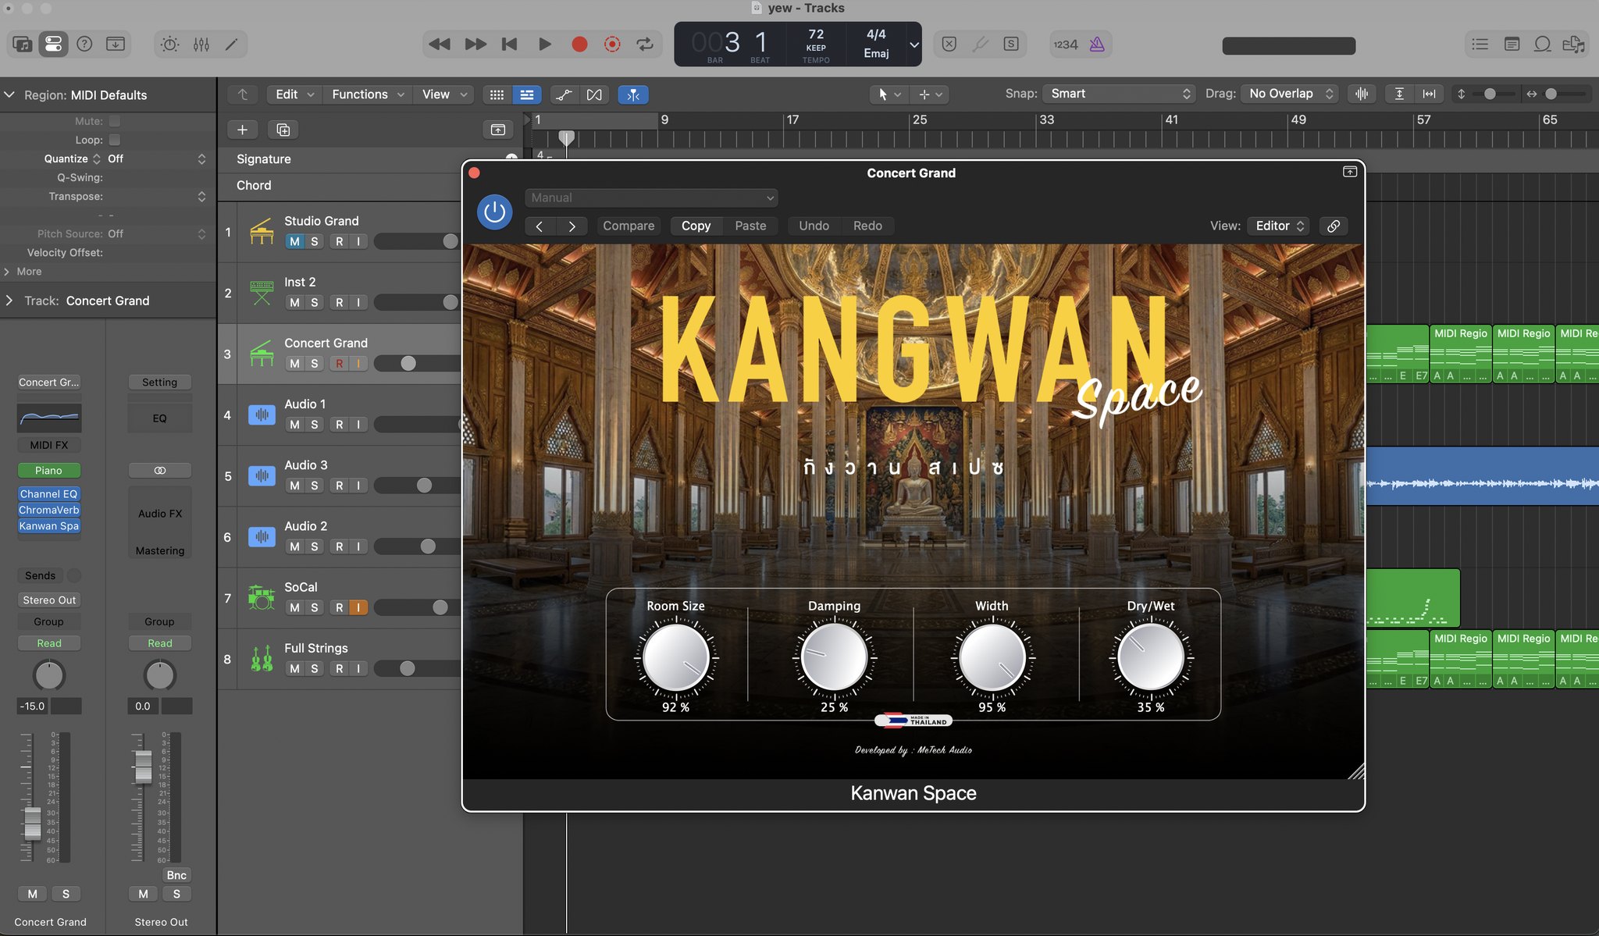Image resolution: width=1599 pixels, height=936 pixels.
Task: Click Copy in the plugin header
Action: tap(696, 226)
